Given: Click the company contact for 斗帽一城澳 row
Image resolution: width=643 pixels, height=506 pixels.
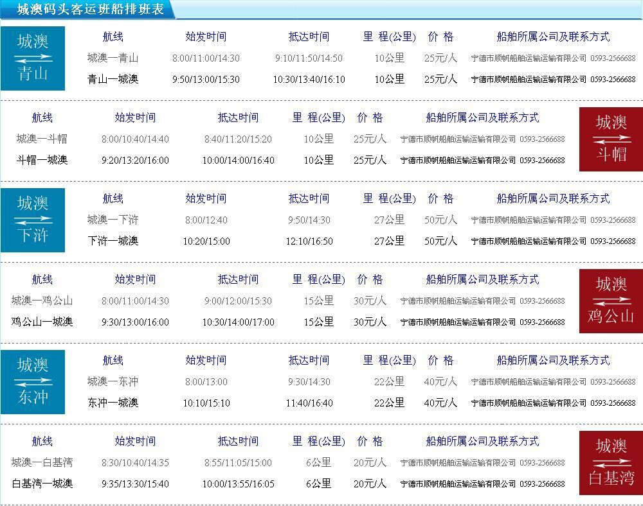Looking at the screenshot, I should (x=483, y=160).
